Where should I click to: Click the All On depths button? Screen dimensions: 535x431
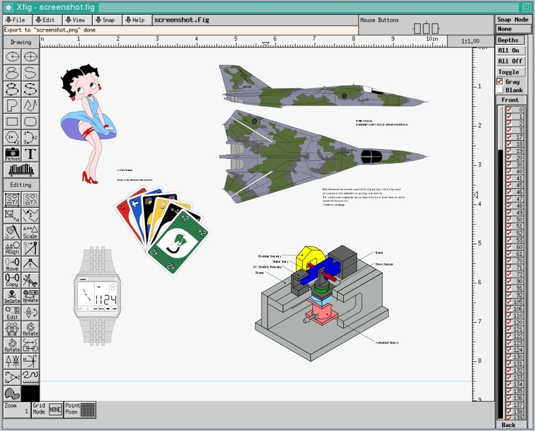pyautogui.click(x=510, y=51)
